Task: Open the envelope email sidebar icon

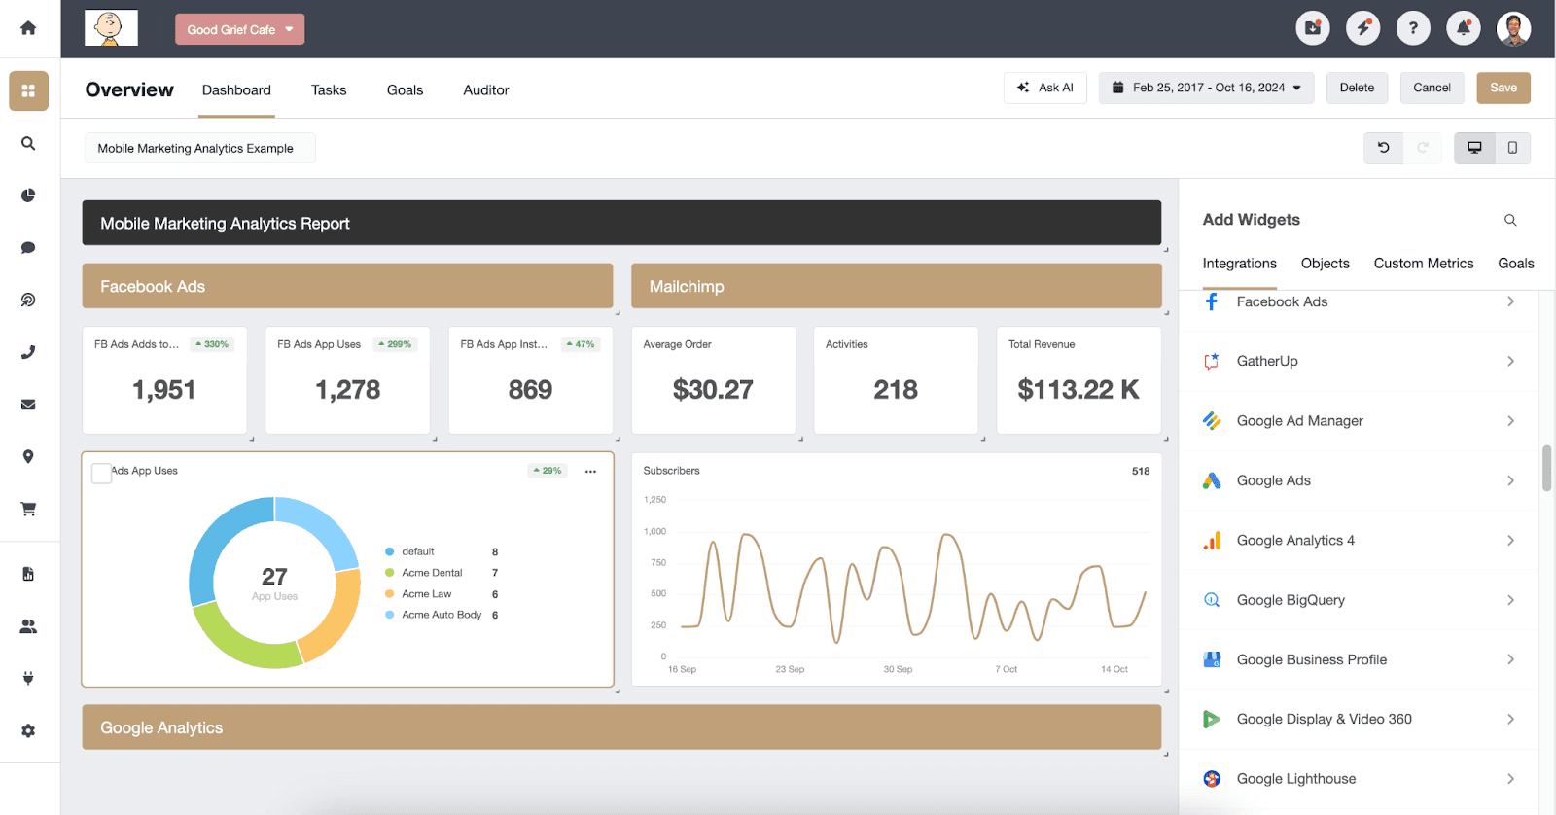Action: (x=28, y=405)
